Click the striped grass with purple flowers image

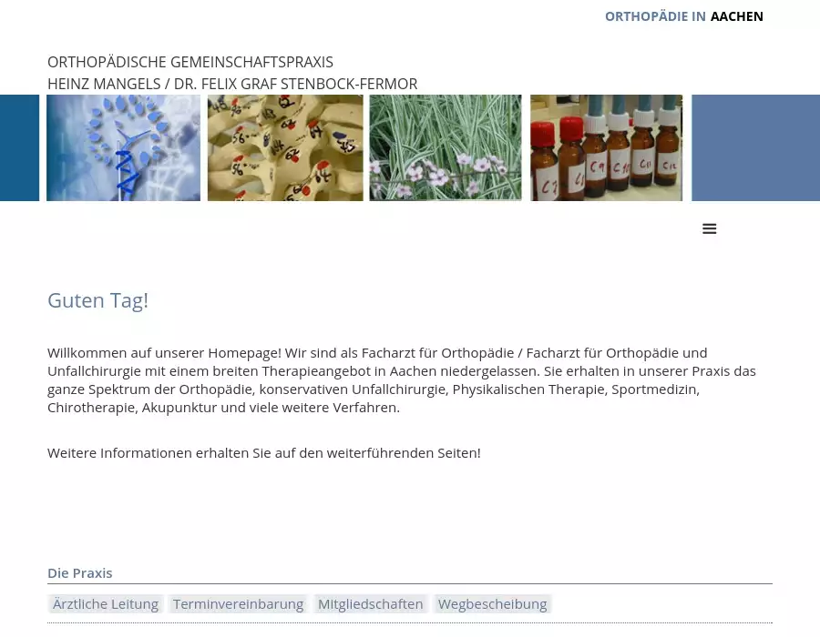pyautogui.click(x=446, y=147)
